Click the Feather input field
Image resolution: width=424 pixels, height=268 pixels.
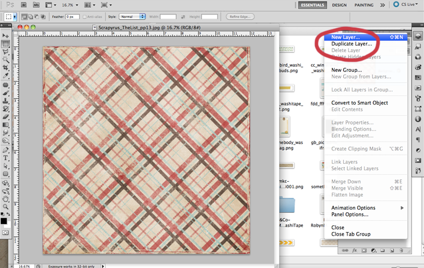coord(72,17)
